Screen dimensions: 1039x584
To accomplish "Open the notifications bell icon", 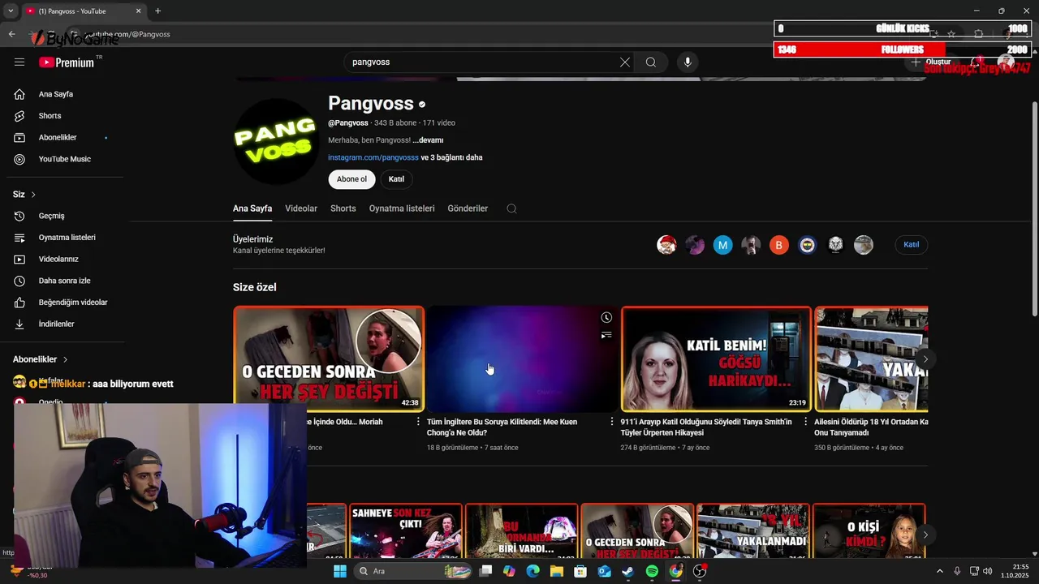I will click(977, 62).
